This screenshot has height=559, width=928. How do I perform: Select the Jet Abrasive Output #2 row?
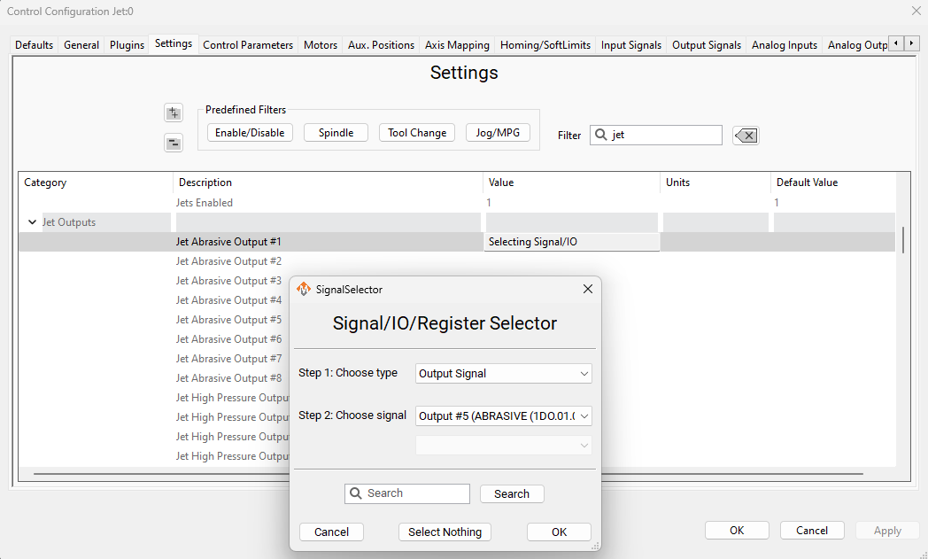point(228,261)
